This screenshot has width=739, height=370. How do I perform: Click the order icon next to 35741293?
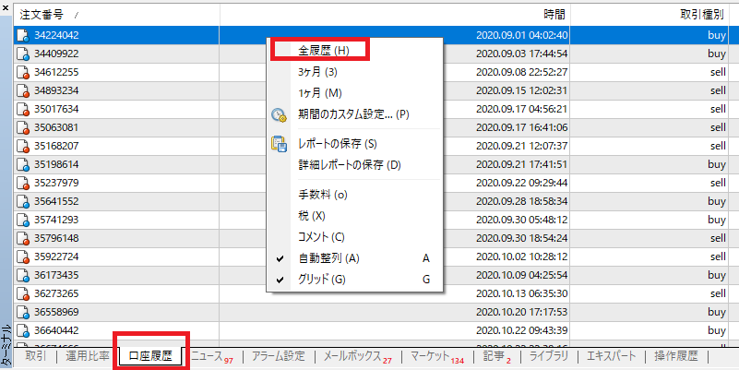click(x=22, y=220)
